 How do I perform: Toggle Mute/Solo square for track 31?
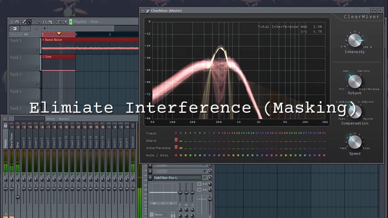(x=324, y=155)
